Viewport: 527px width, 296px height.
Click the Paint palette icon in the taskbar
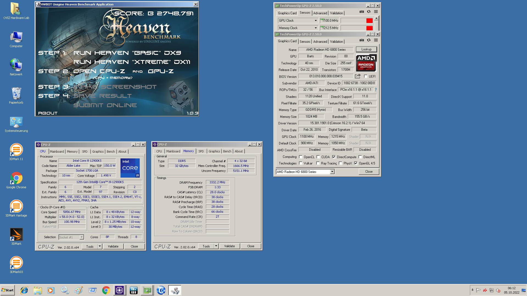79,290
